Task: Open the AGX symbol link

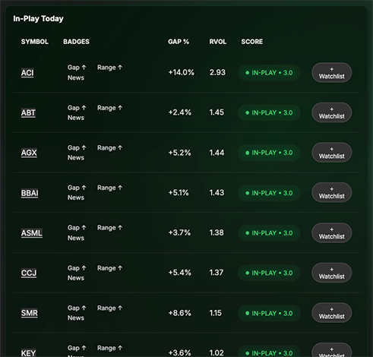Action: pyautogui.click(x=29, y=153)
